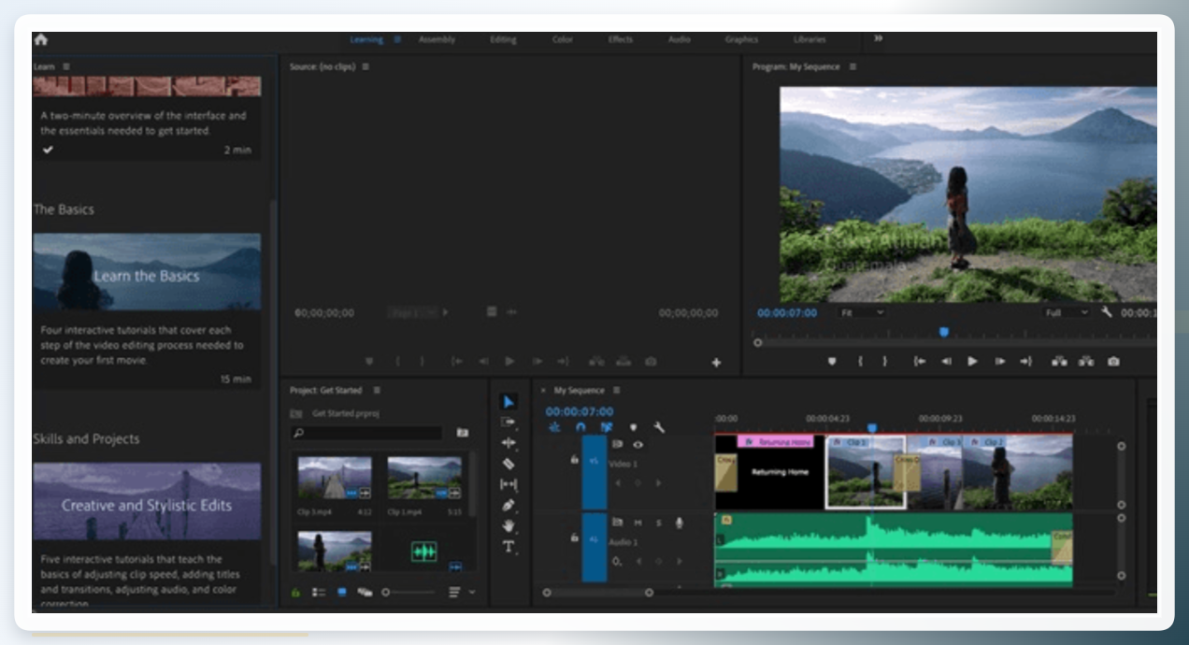
Task: Go to the Home screen icon
Action: [40, 39]
